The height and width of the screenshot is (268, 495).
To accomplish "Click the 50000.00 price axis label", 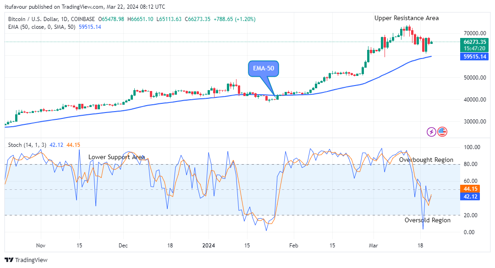I will [475, 77].
